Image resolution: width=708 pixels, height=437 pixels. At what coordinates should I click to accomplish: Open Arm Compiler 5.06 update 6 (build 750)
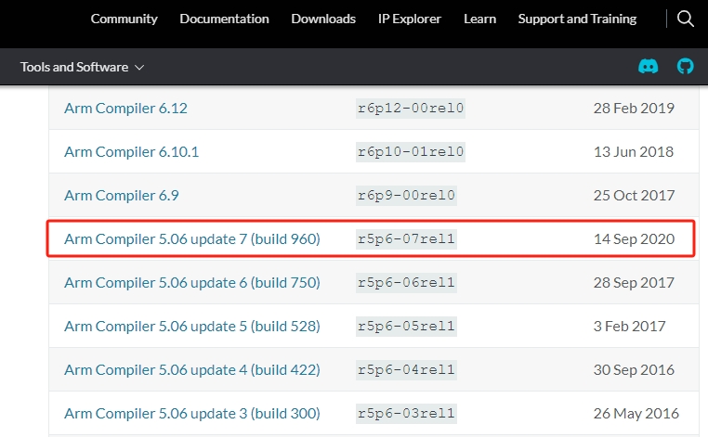click(191, 282)
